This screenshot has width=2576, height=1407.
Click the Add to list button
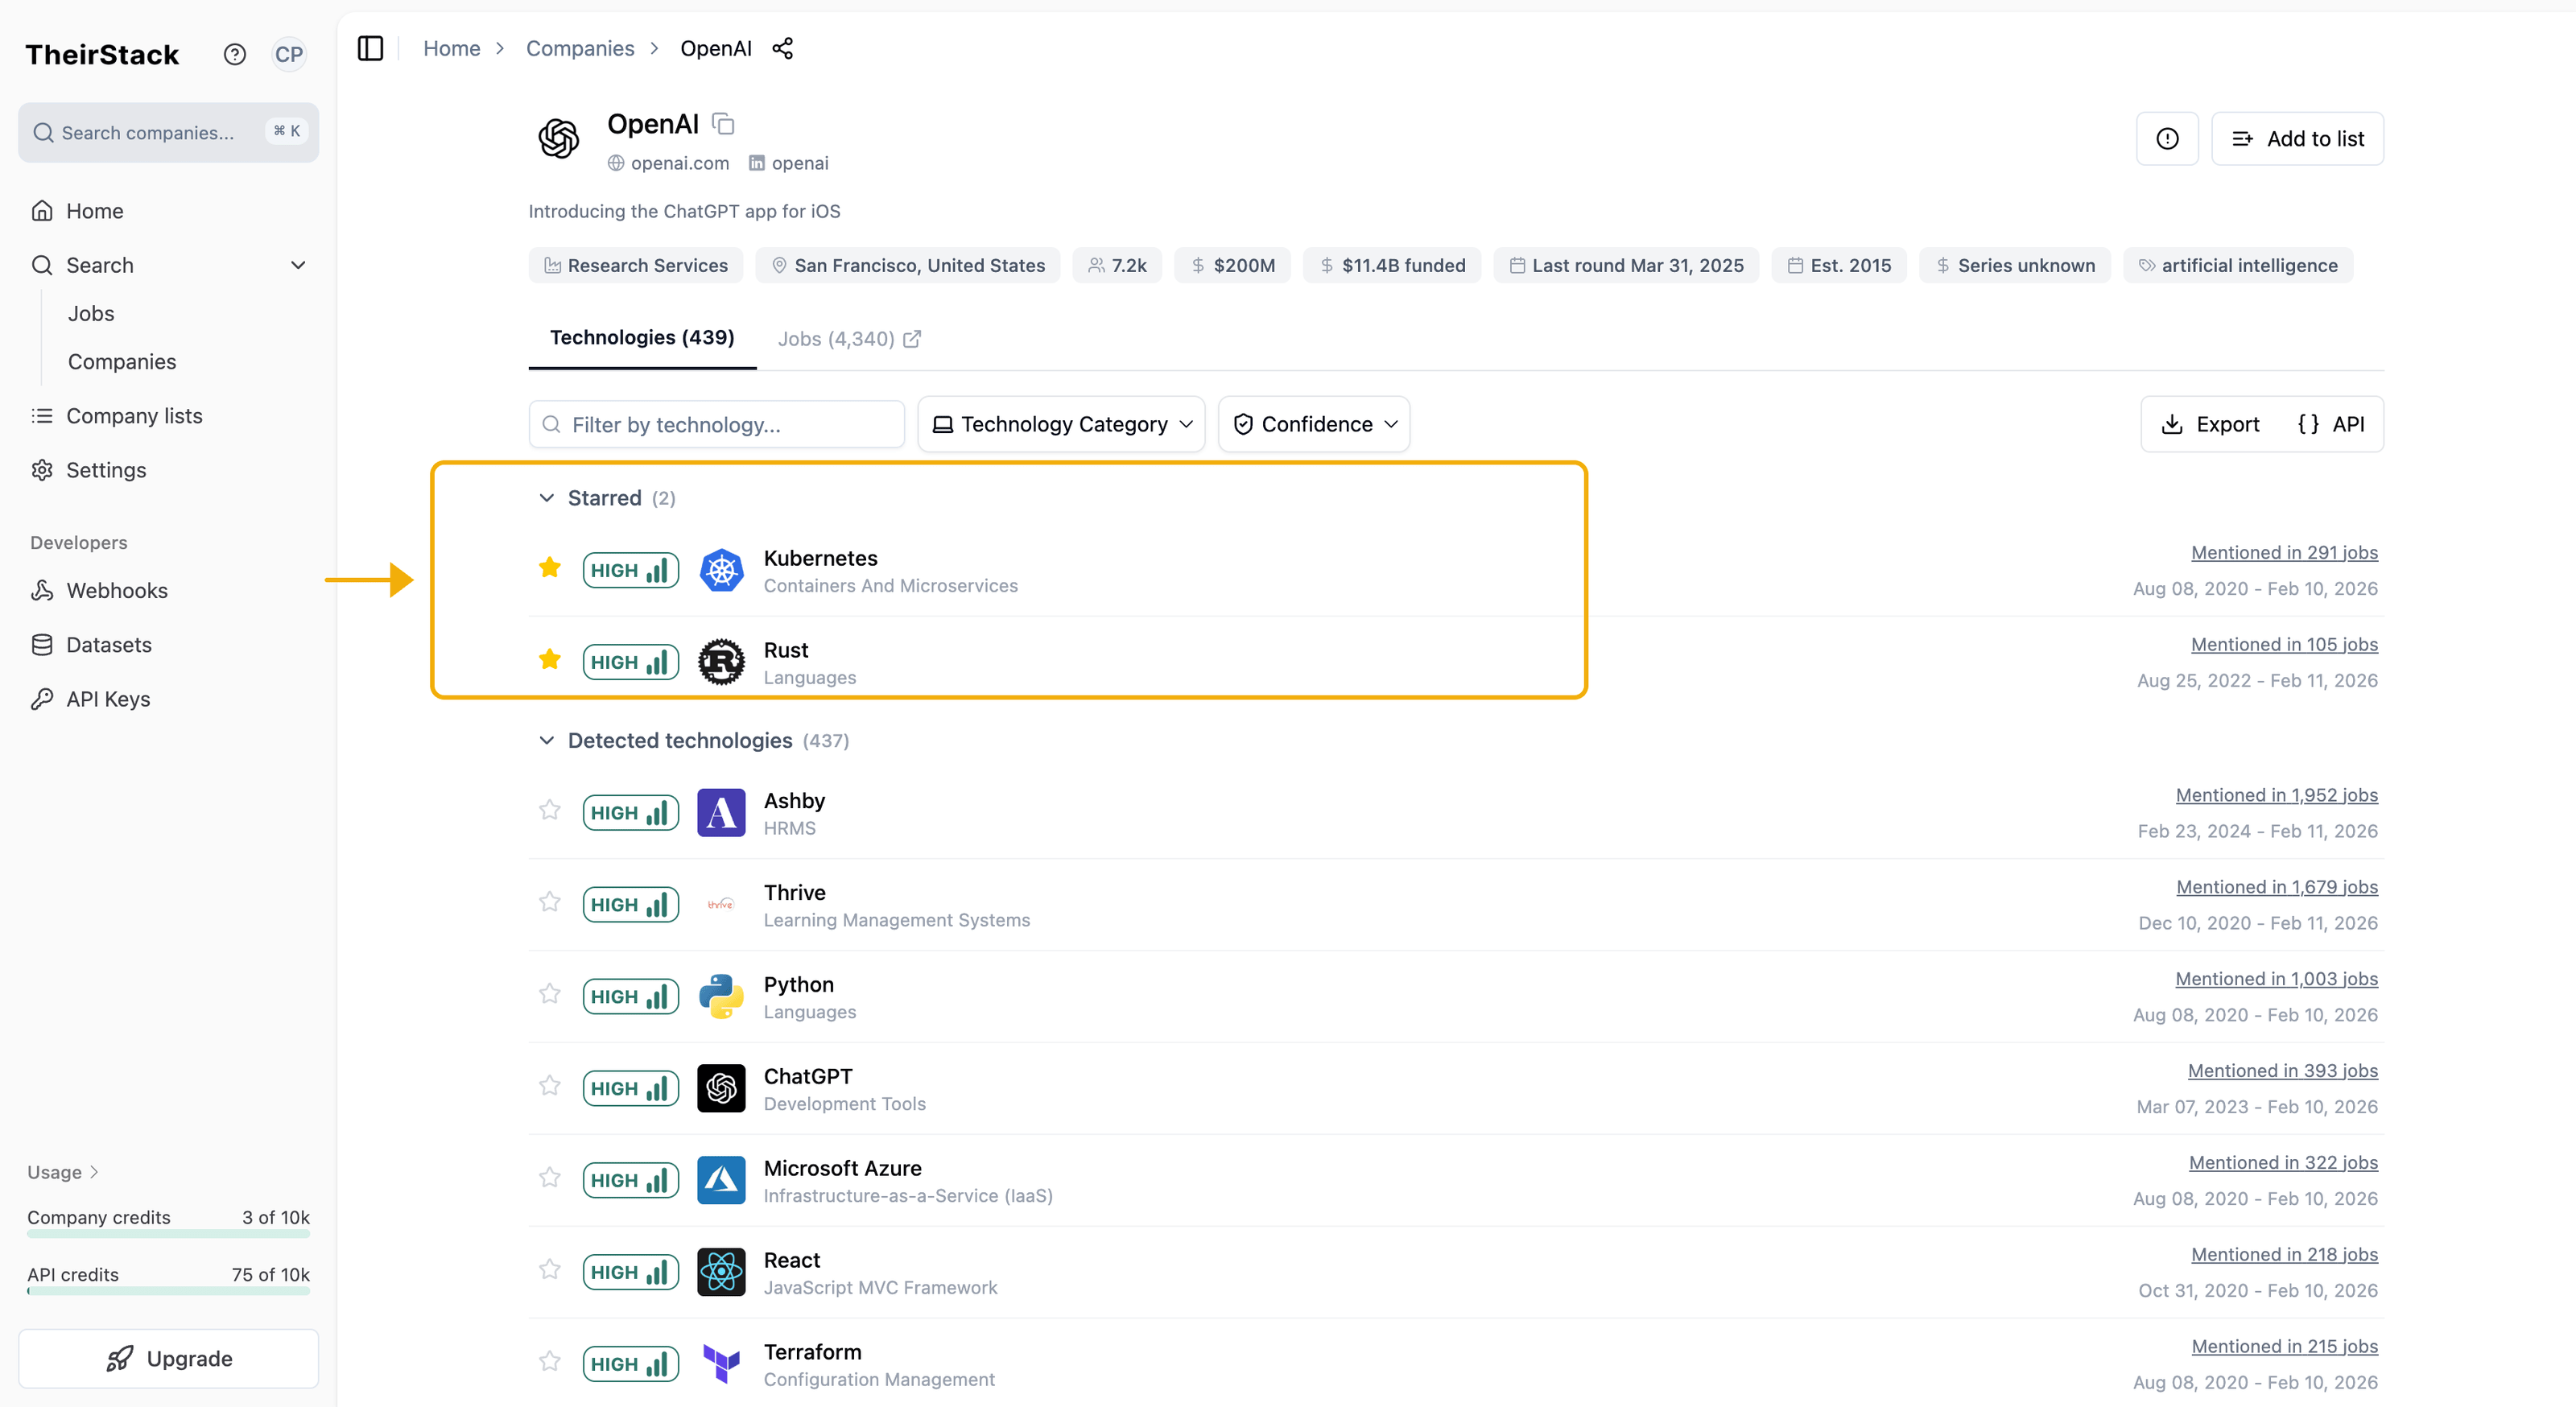(2298, 138)
